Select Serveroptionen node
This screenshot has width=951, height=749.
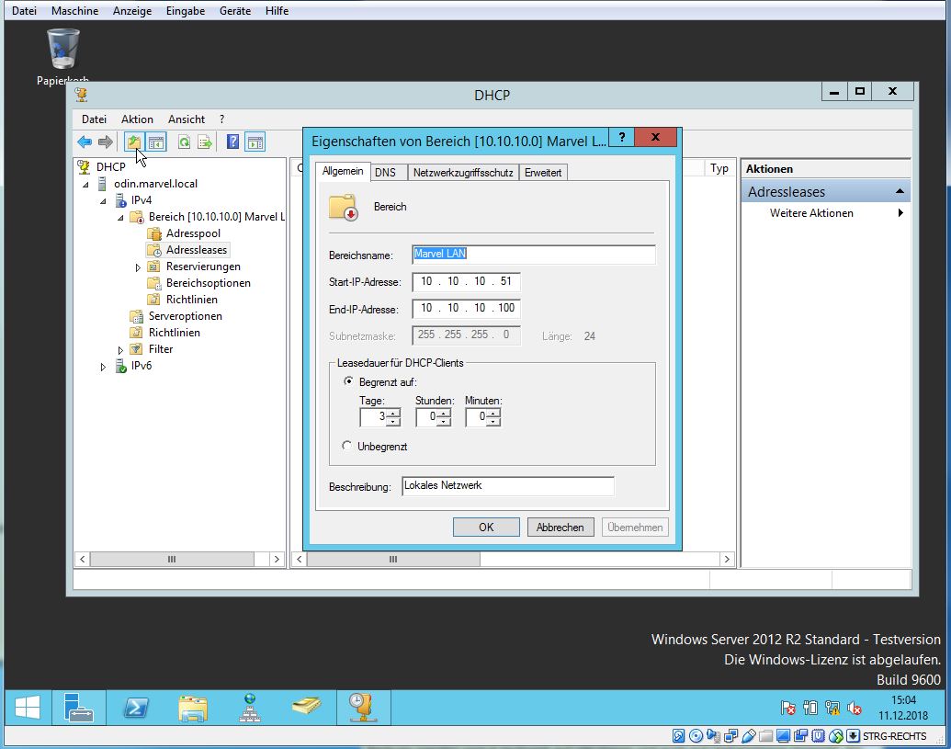[x=185, y=316]
